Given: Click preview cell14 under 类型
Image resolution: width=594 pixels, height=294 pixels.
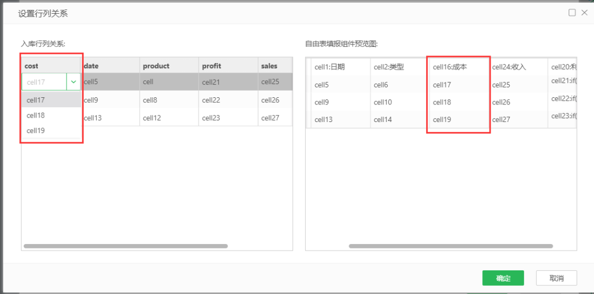Looking at the screenshot, I should 400,120.
